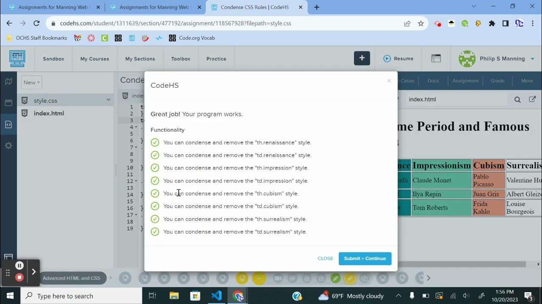Open the settings gear in left sidebar
The image size is (542, 304).
tap(8, 145)
